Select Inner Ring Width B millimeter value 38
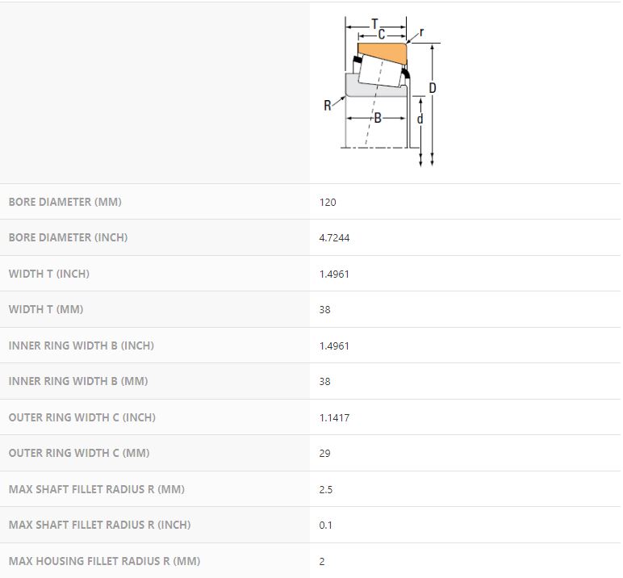623x578 pixels. [x=324, y=381]
